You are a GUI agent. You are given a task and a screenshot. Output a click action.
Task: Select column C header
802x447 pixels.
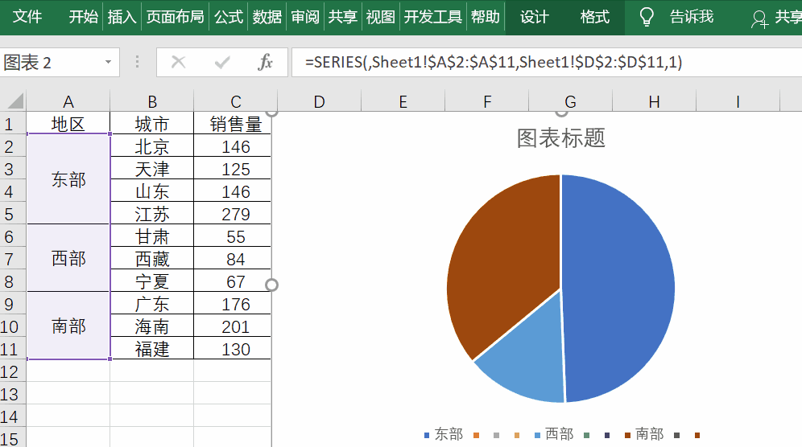(236, 101)
